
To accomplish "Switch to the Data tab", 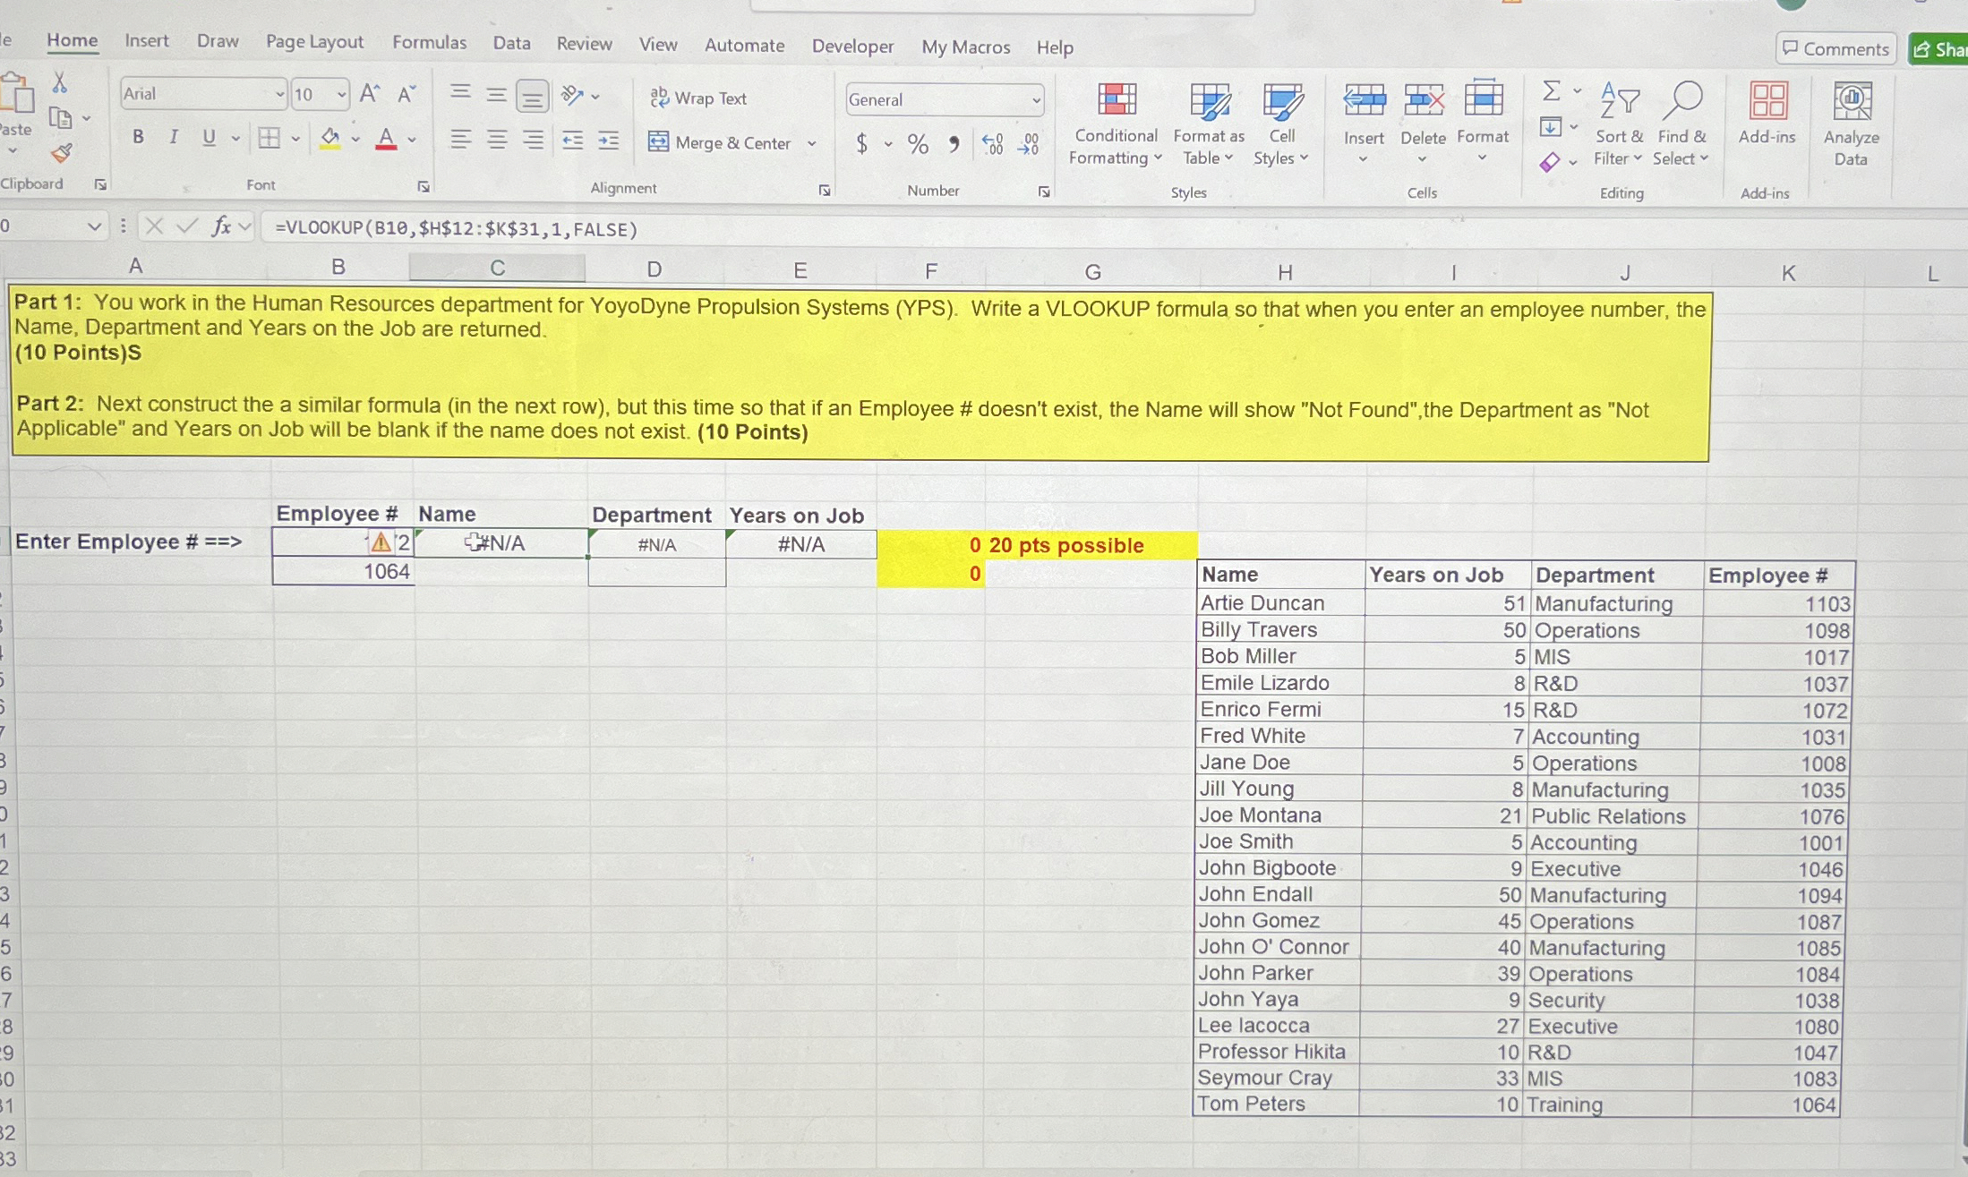I will (511, 43).
